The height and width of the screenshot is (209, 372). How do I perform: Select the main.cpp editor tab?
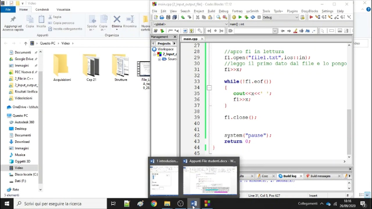click(x=190, y=39)
